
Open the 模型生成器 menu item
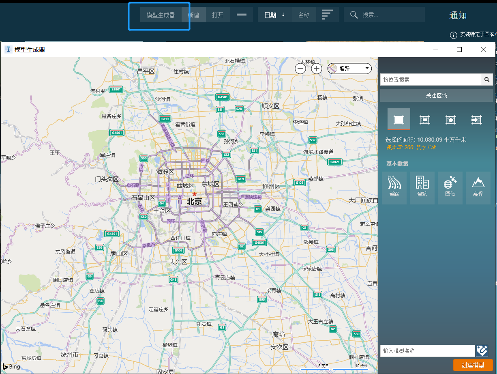click(x=161, y=15)
